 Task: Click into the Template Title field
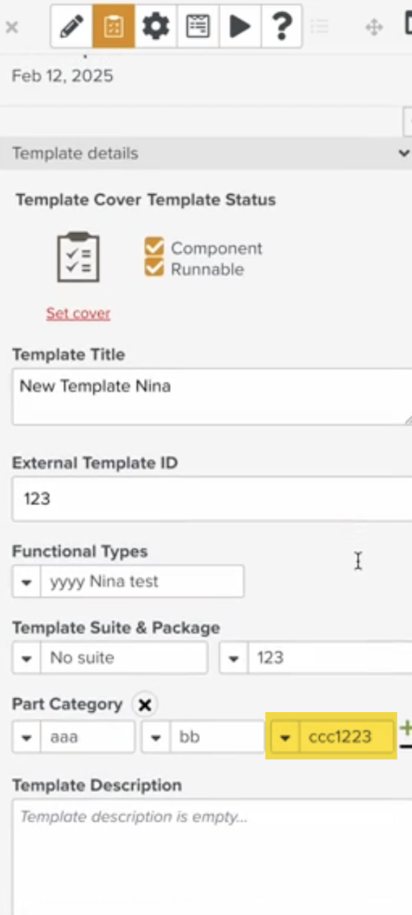tap(212, 396)
